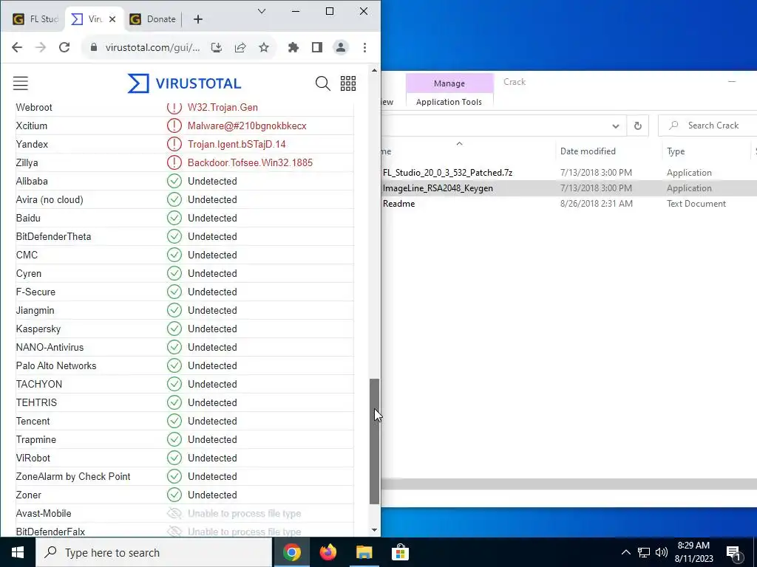Click ZoneAlarm by Check Point row
Viewport: 757px width, 567px height.
pyautogui.click(x=184, y=476)
